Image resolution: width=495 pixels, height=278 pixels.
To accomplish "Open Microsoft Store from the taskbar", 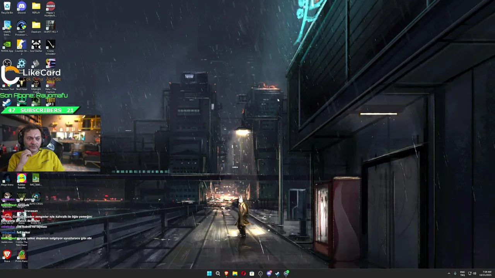I will click(252, 273).
